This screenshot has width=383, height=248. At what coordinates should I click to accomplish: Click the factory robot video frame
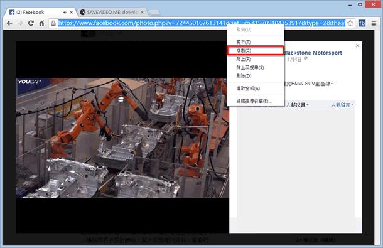(122, 138)
